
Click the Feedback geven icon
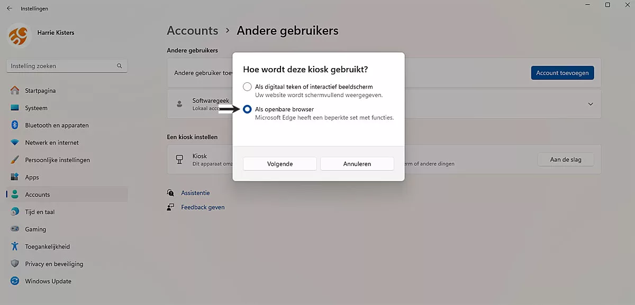(x=170, y=207)
